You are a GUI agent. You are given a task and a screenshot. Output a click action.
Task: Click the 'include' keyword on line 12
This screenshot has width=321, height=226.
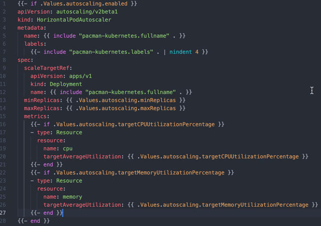click(71, 92)
